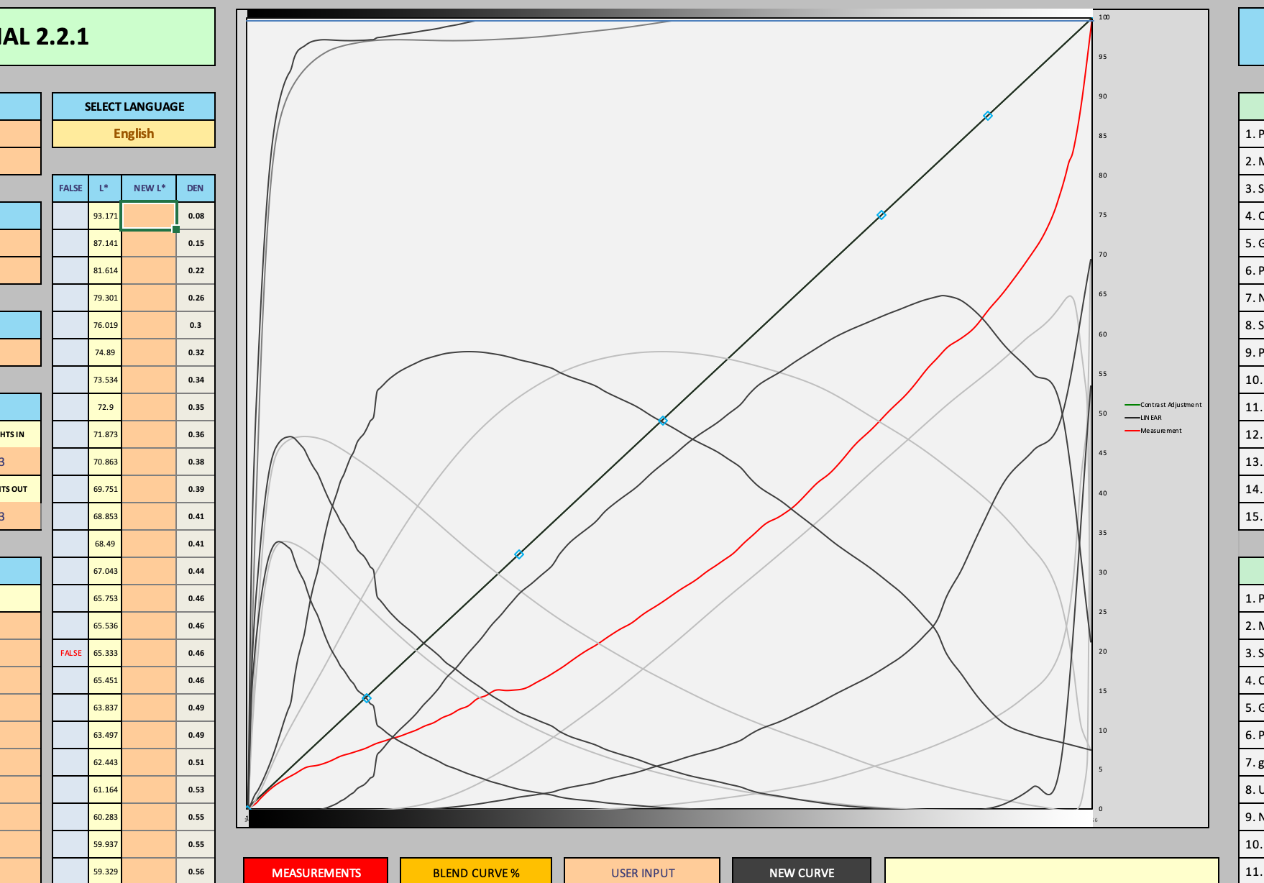Viewport: 1264px width, 883px height.
Task: Click the USER INPUT button
Action: pyautogui.click(x=642, y=872)
